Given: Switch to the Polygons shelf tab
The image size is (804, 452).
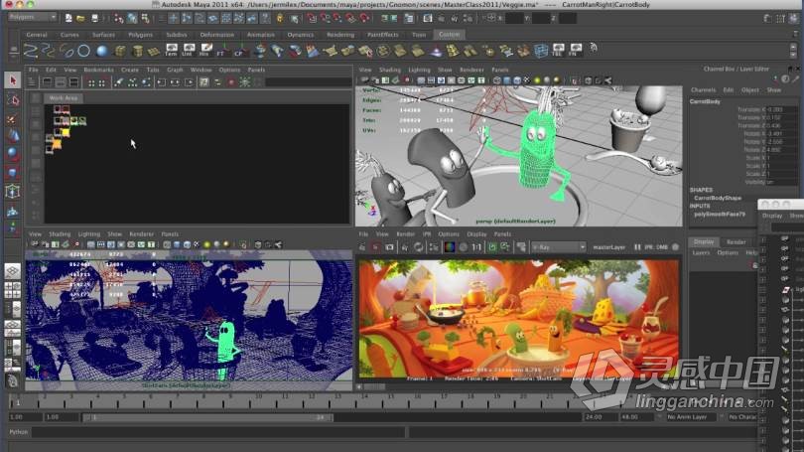Looking at the screenshot, I should [x=141, y=35].
